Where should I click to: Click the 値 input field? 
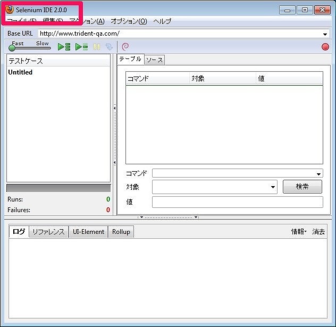coord(237,202)
